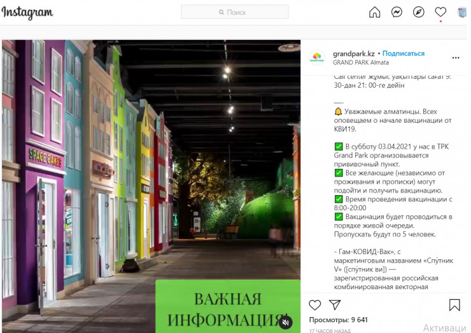Open Instagram home feed via house icon
Screen dimensions: 471x333
pos(375,12)
